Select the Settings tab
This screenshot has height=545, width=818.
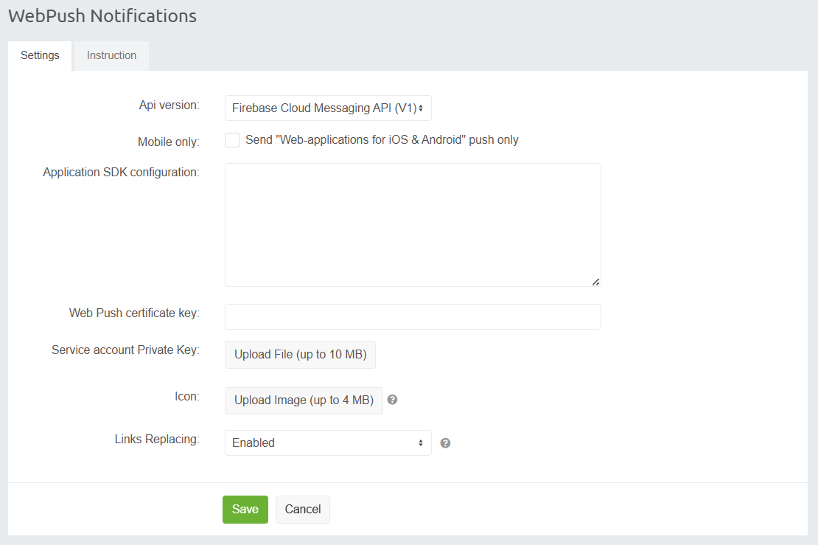tap(40, 56)
